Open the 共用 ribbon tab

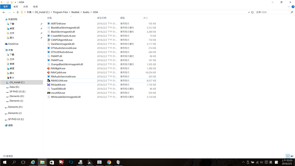click(x=25, y=7)
